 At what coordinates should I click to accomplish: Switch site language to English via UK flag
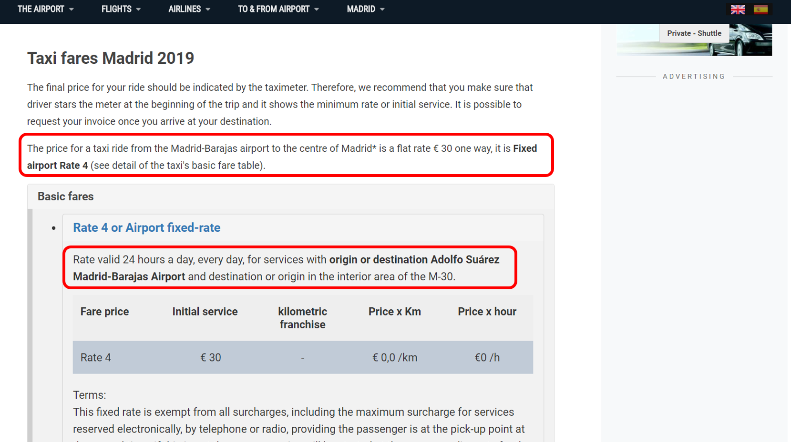pos(737,10)
